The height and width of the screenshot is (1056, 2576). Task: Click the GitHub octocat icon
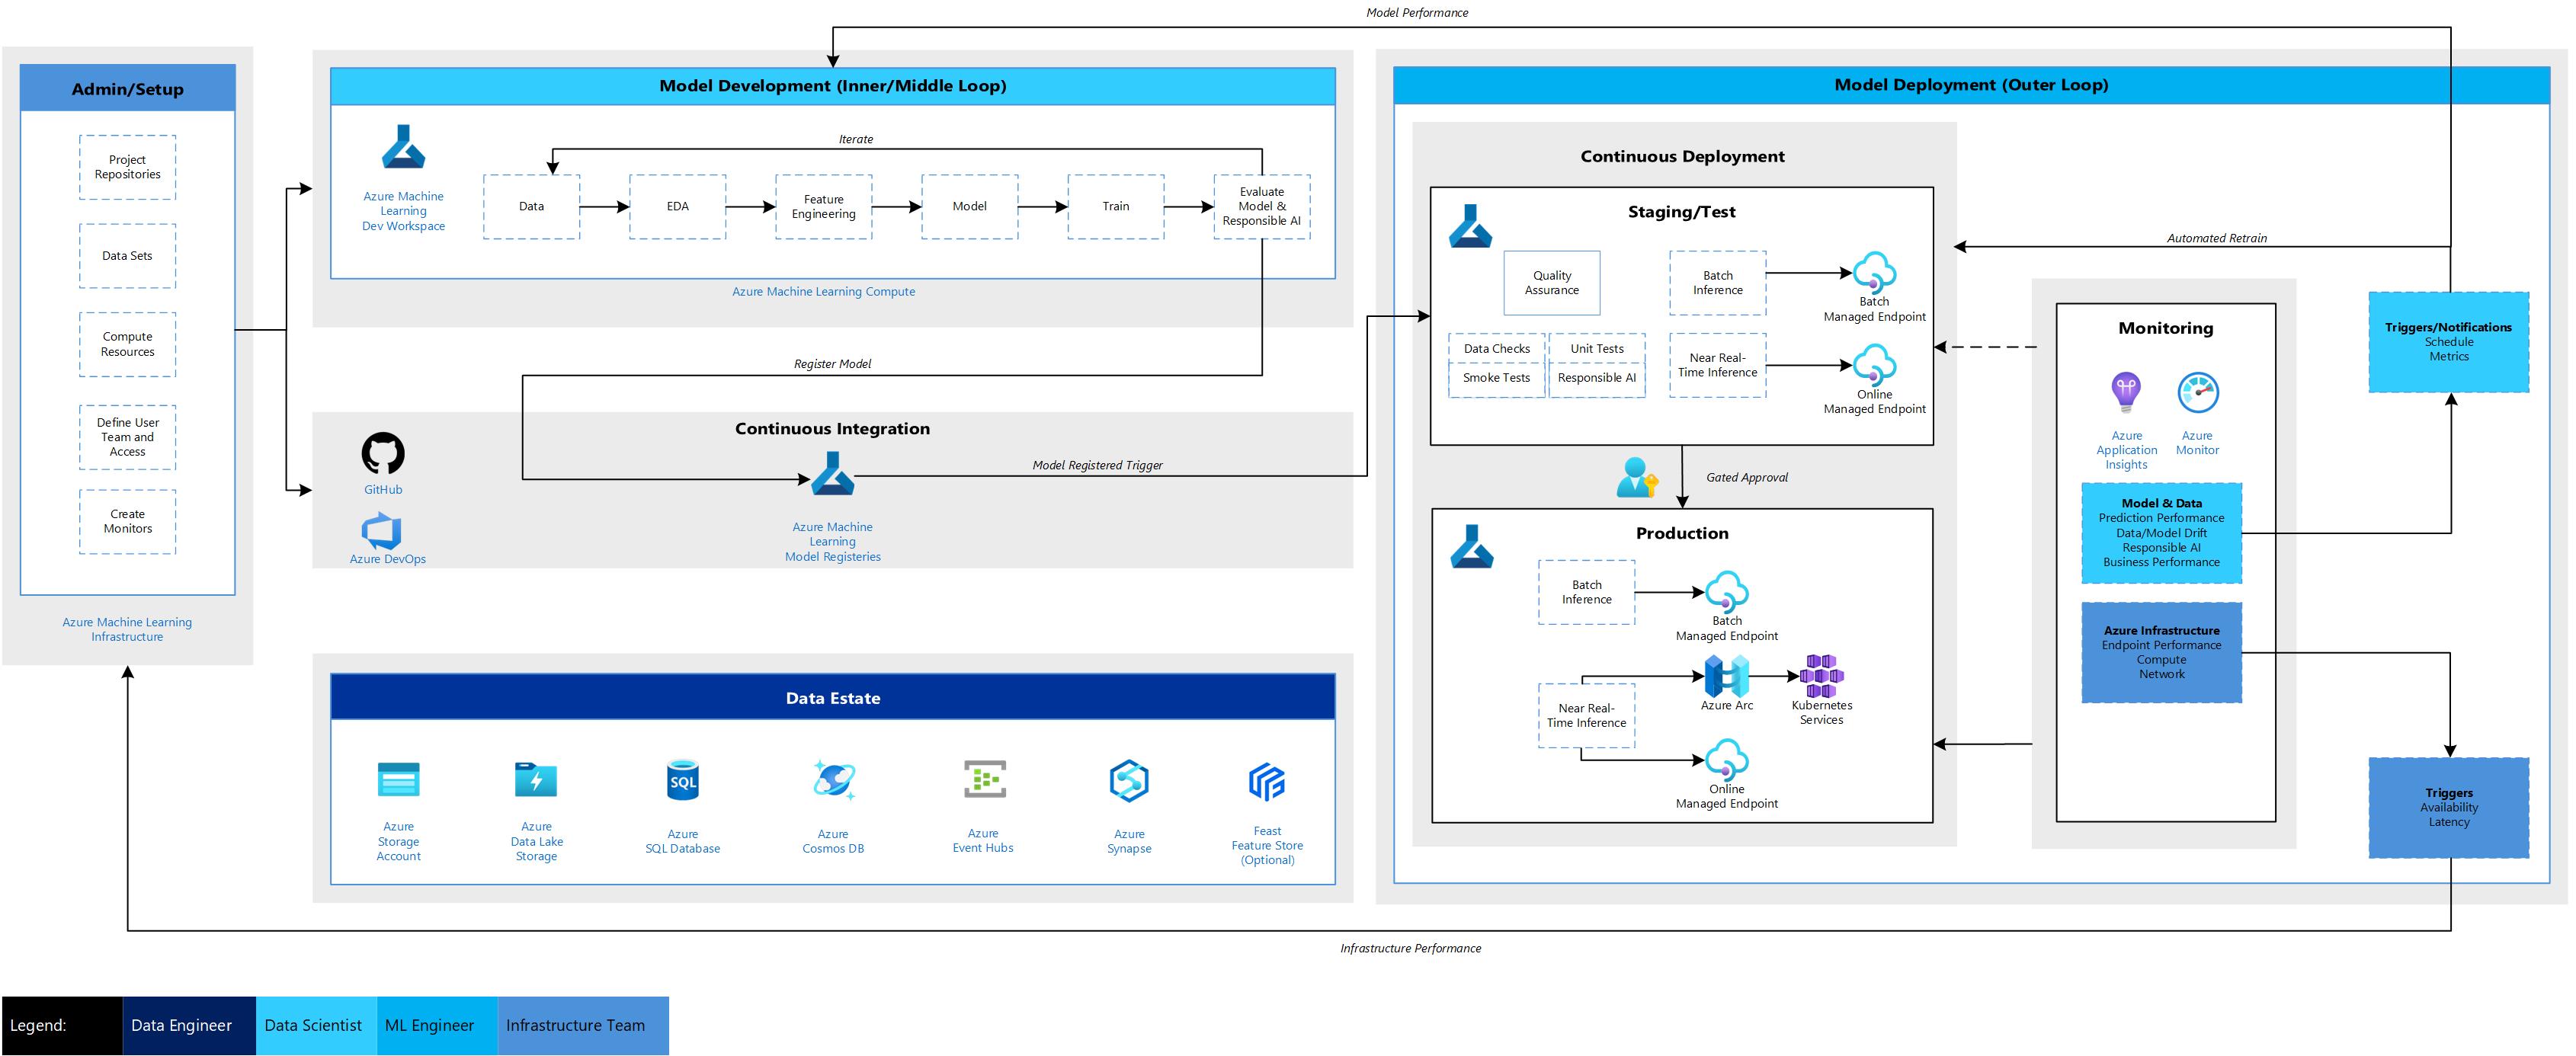pyautogui.click(x=383, y=453)
